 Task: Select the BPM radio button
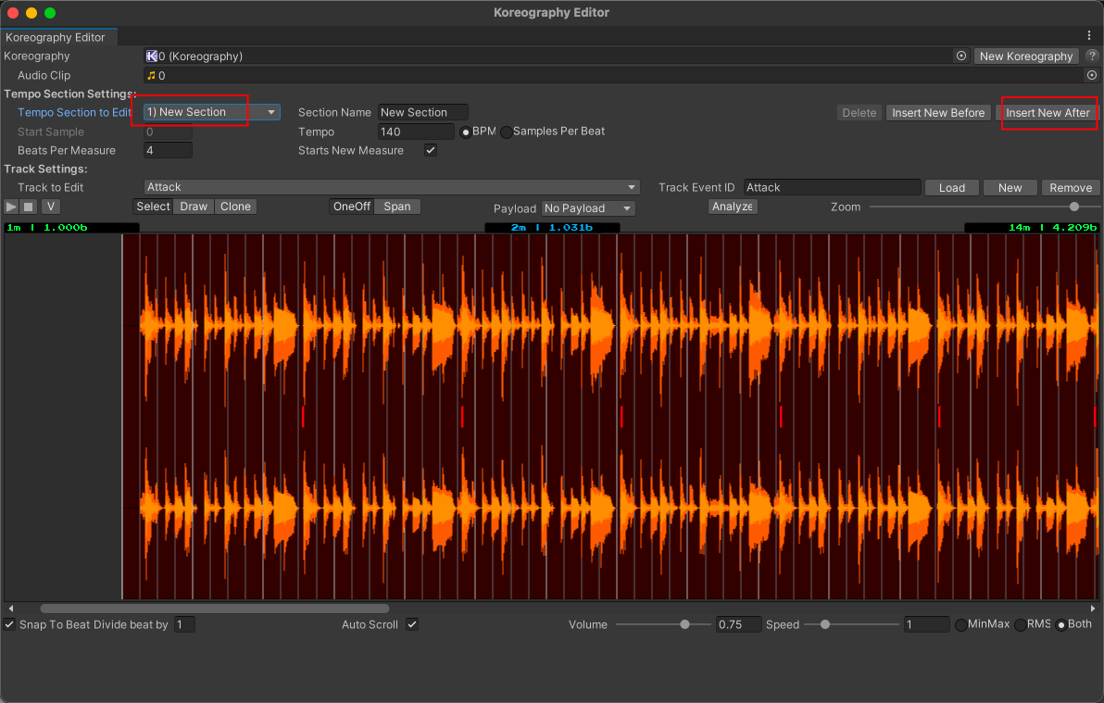[465, 132]
